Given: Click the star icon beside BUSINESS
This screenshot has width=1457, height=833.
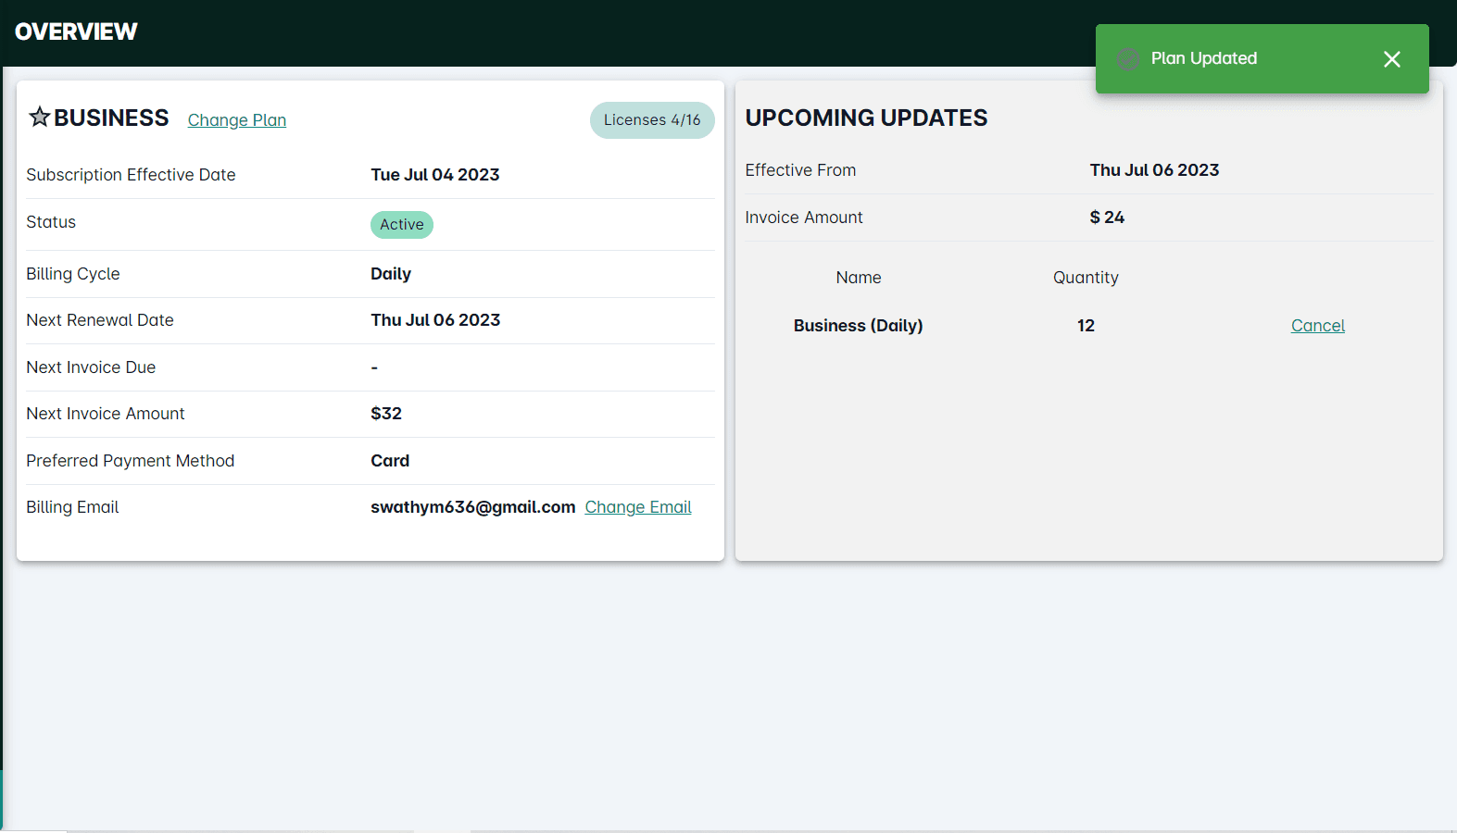Looking at the screenshot, I should [x=39, y=117].
